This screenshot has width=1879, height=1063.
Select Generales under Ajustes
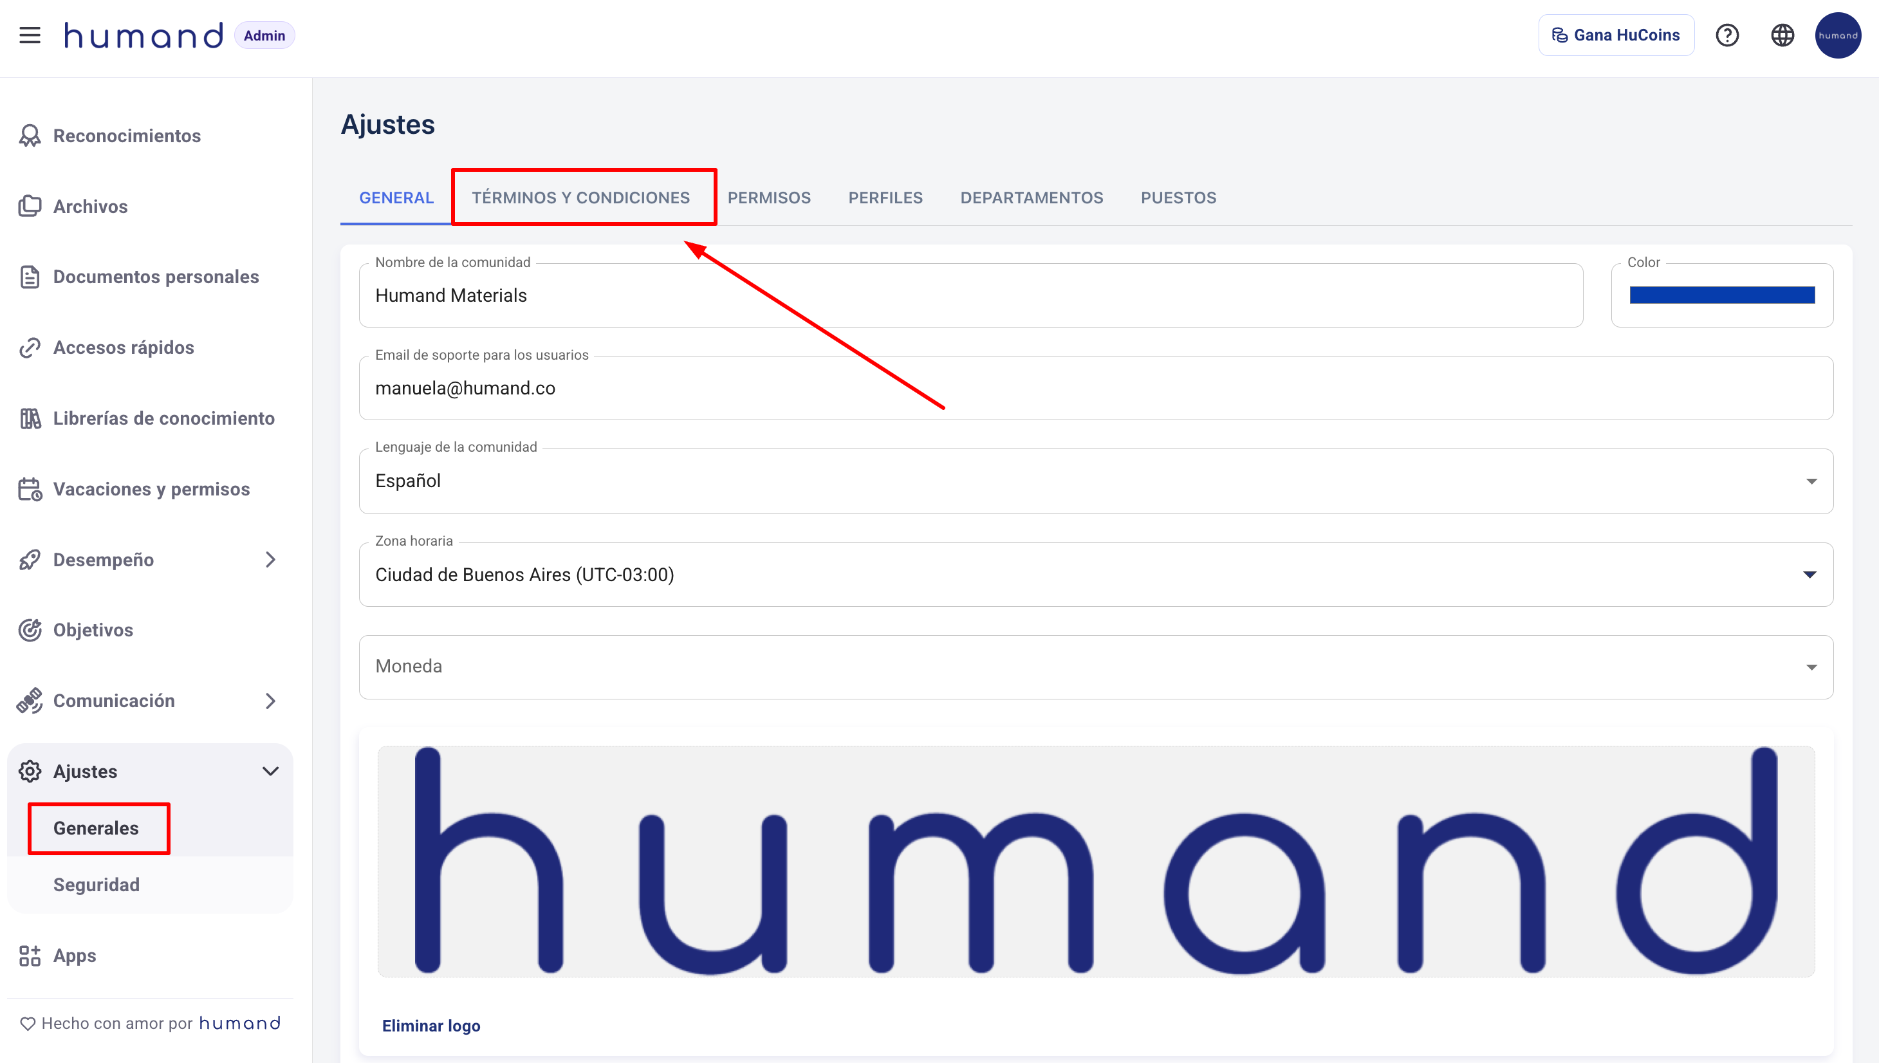pyautogui.click(x=96, y=829)
